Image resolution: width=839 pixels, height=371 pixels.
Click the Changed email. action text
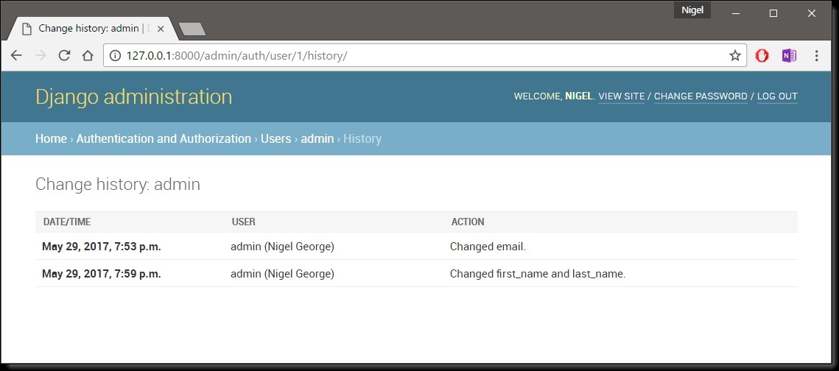pos(488,247)
